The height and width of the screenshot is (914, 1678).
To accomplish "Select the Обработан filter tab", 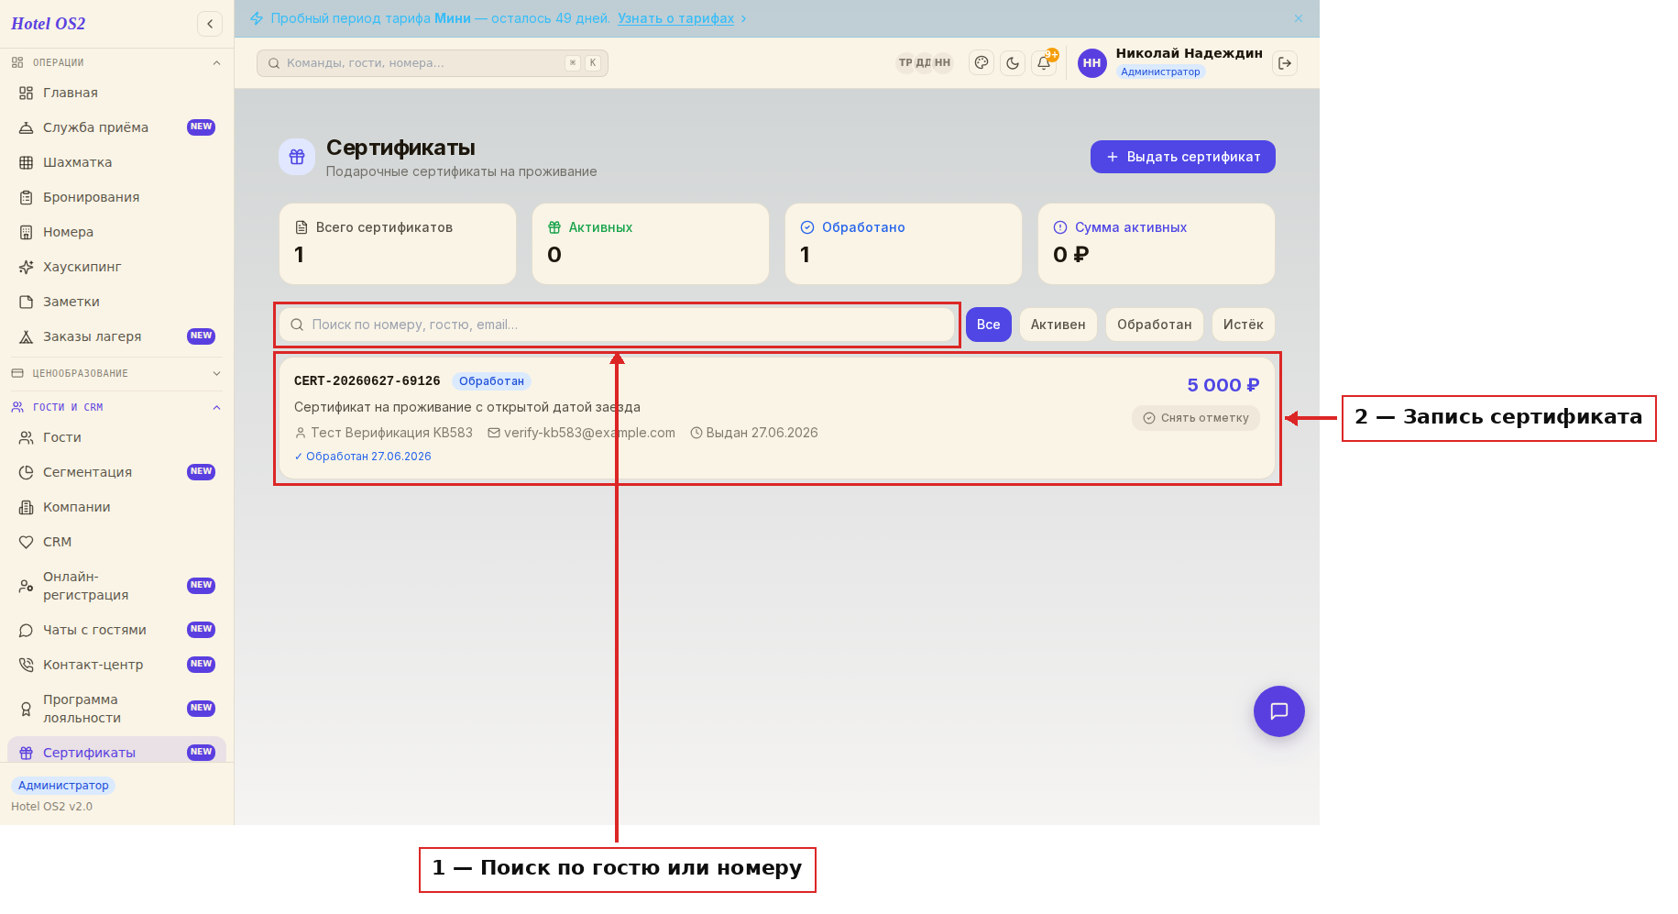I will point(1155,325).
